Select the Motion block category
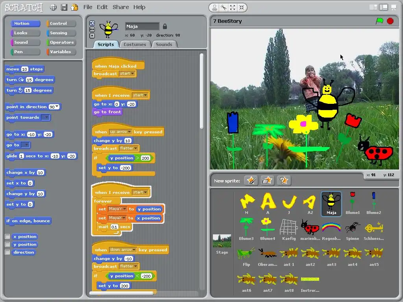This screenshot has width=403, height=302. (25, 23)
